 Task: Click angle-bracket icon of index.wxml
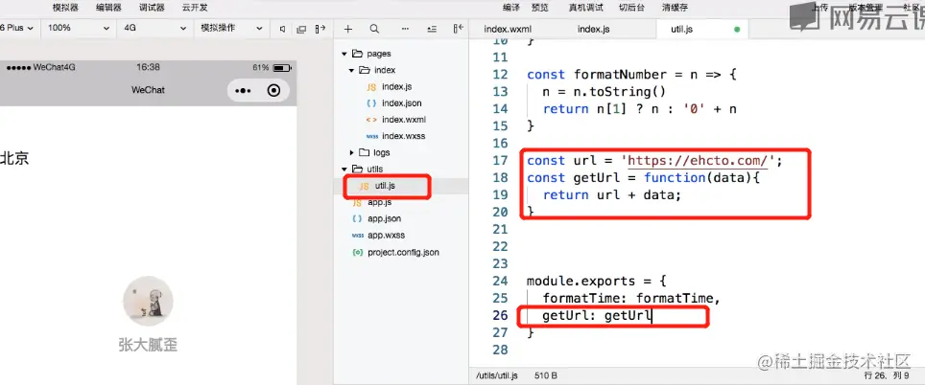click(x=371, y=120)
